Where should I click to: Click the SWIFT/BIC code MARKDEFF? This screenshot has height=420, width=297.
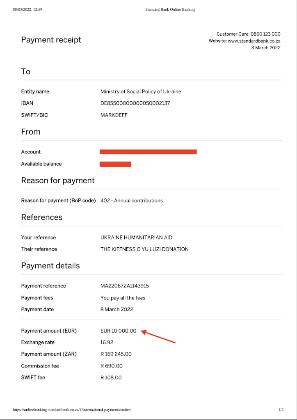pos(114,115)
